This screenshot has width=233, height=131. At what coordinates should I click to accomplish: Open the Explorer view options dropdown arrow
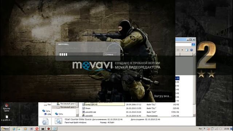coord(182,50)
